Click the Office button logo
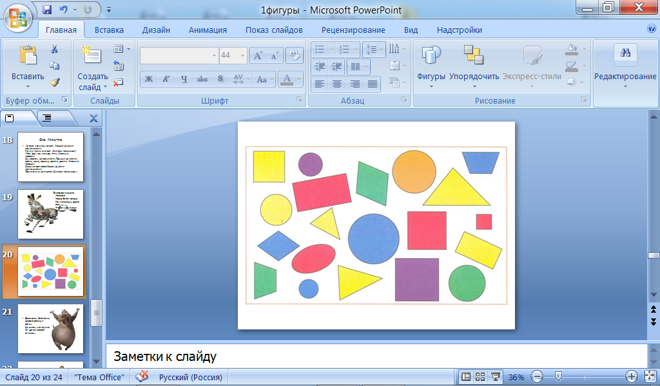The height and width of the screenshot is (386, 660). tap(18, 19)
